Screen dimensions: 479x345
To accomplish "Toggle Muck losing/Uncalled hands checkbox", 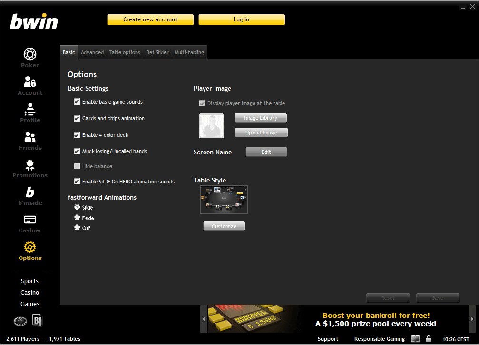I will pyautogui.click(x=77, y=151).
